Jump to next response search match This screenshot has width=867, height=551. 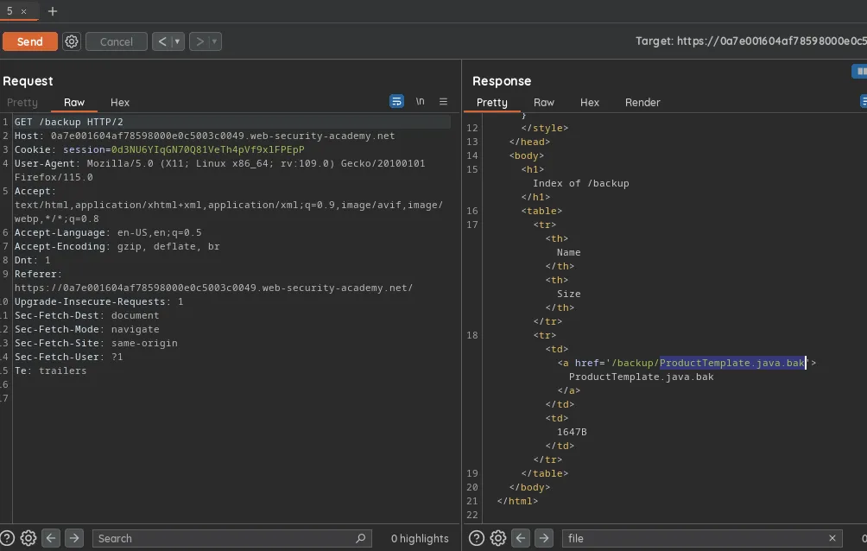(544, 538)
